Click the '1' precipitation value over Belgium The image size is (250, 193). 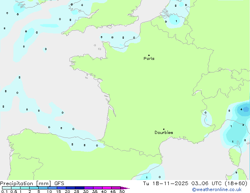point(176,21)
